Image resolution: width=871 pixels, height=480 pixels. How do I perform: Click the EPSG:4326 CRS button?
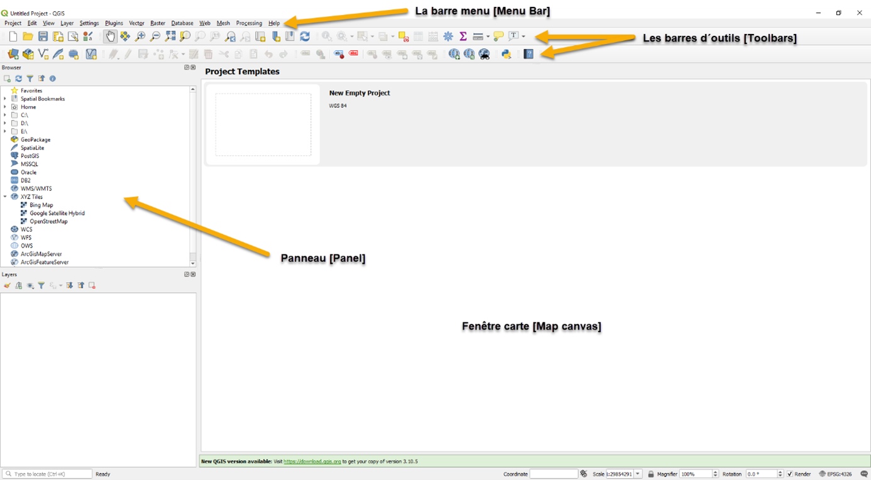tap(837, 474)
